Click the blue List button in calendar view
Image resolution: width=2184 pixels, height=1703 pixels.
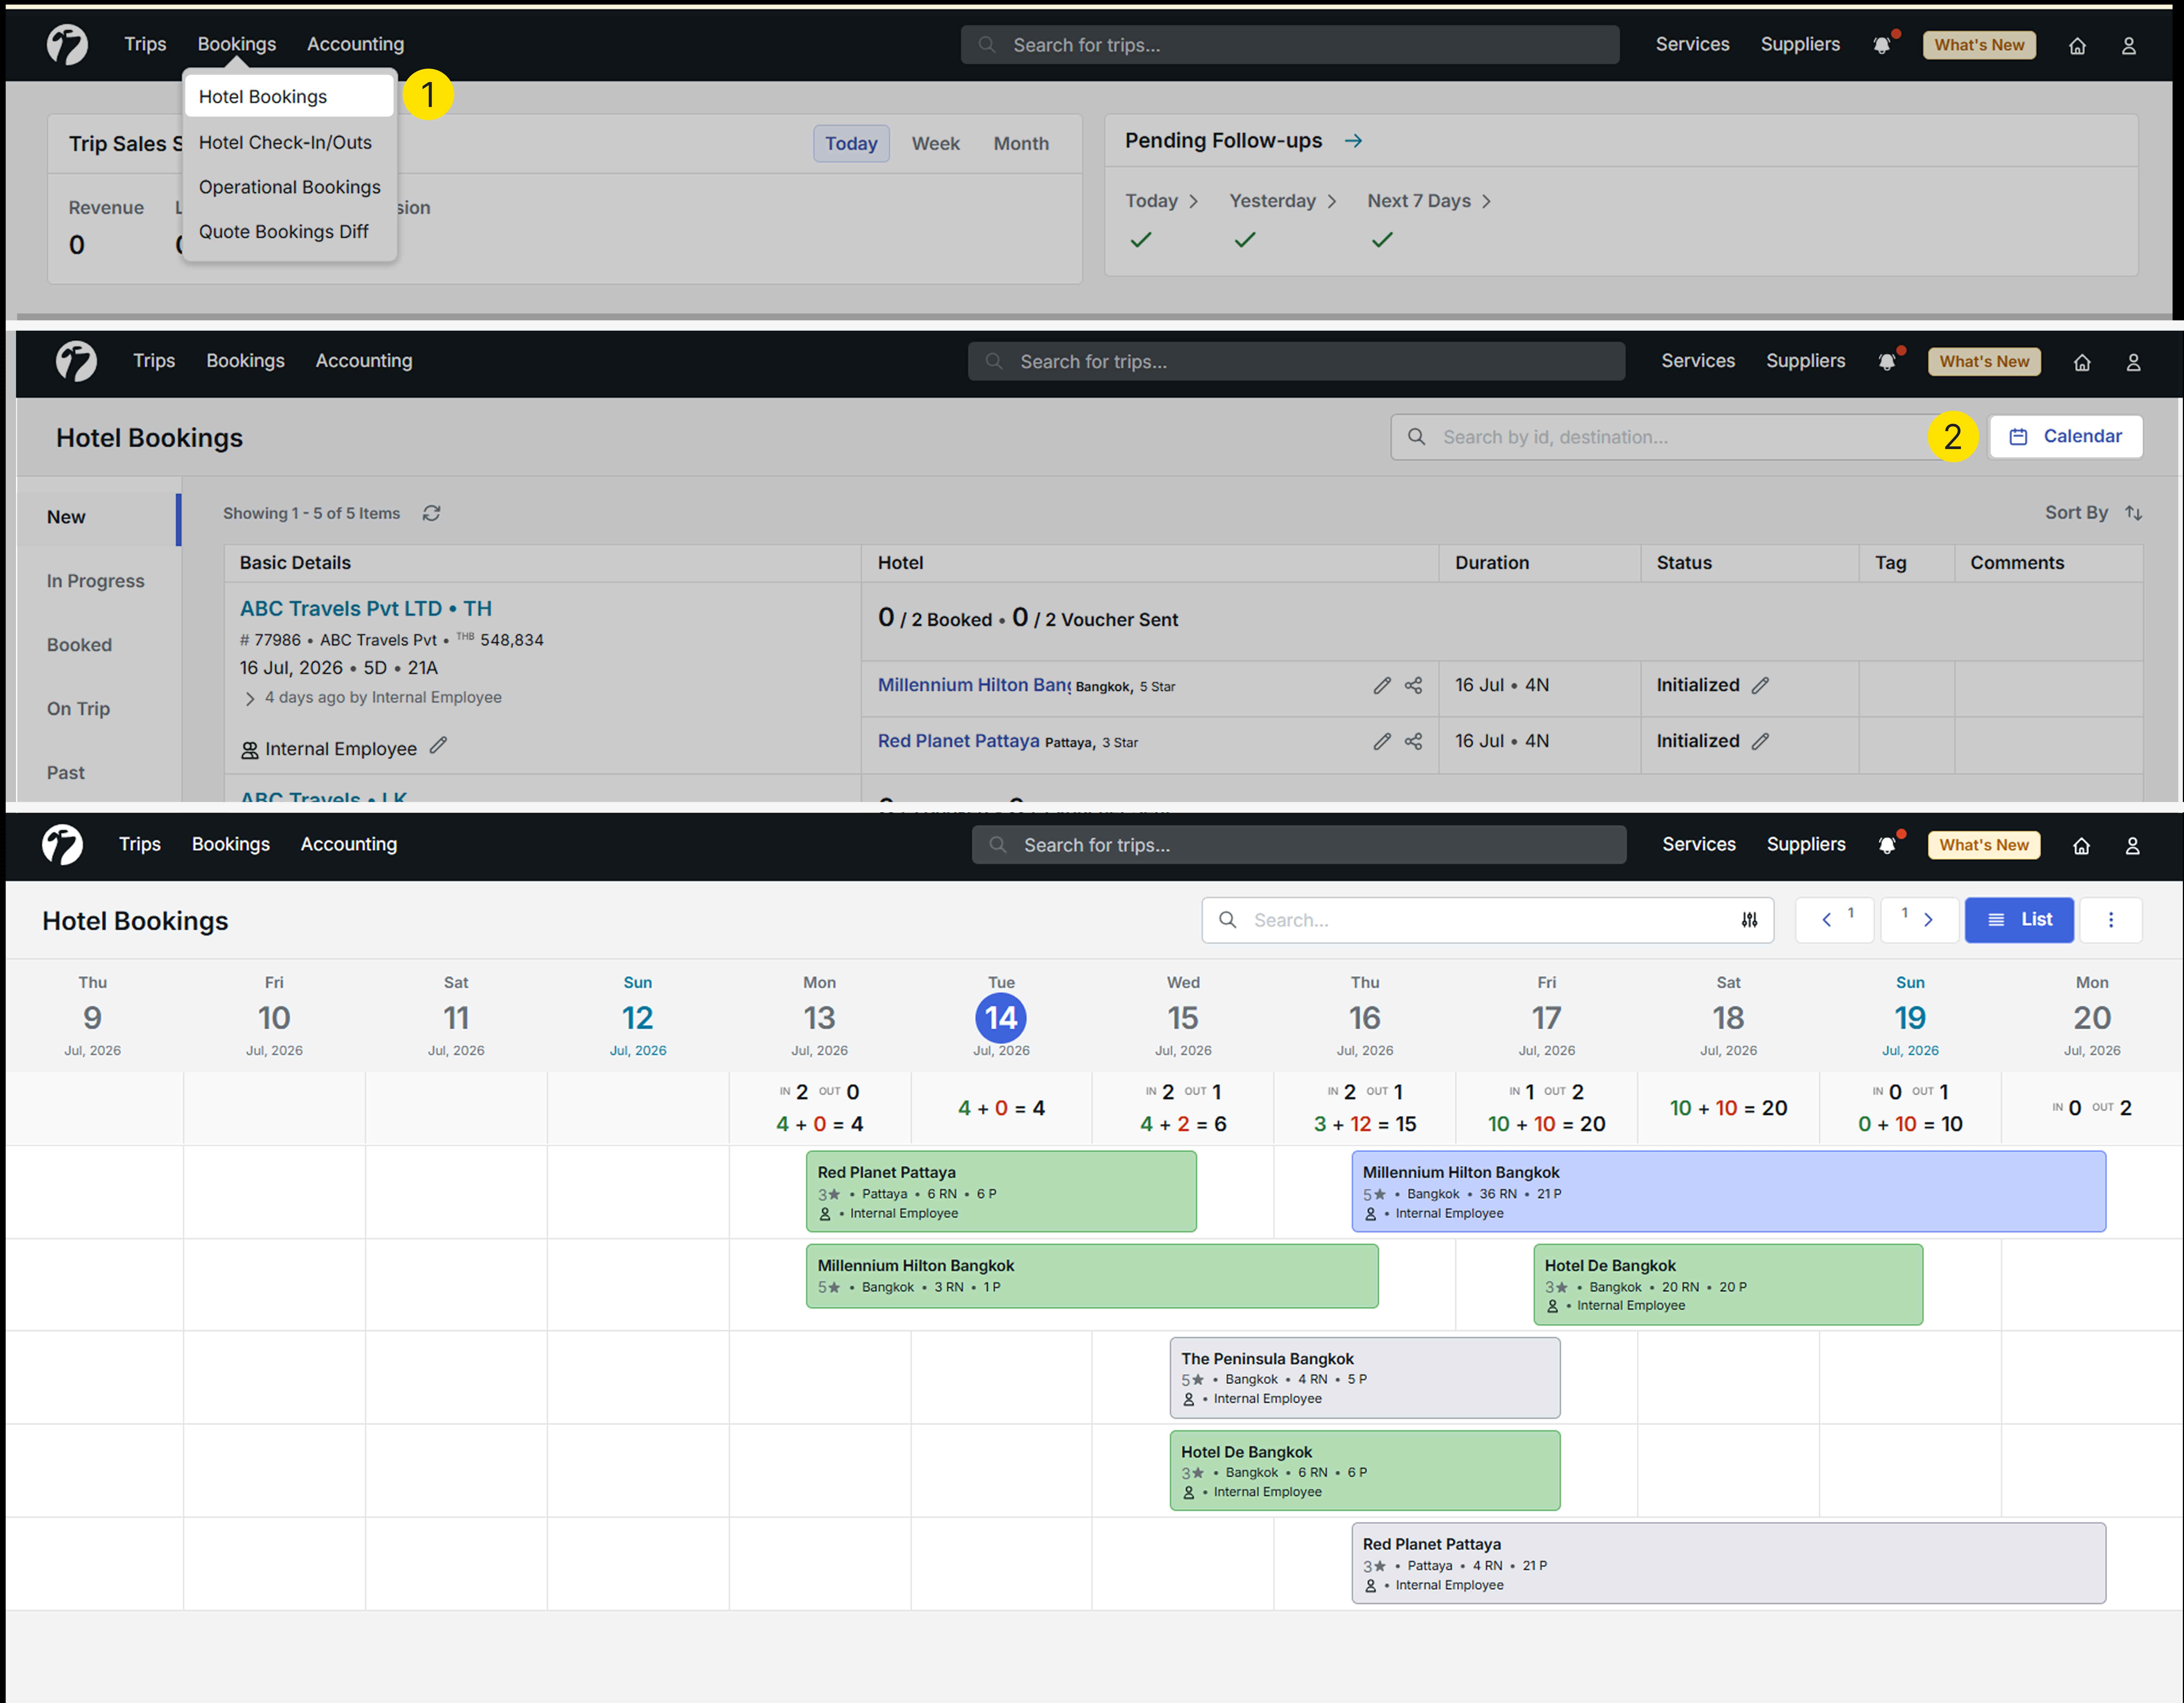(2019, 920)
